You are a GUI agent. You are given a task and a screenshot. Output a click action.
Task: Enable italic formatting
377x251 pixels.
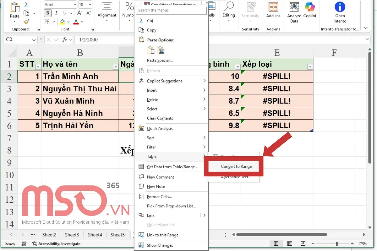[x=56, y=13]
